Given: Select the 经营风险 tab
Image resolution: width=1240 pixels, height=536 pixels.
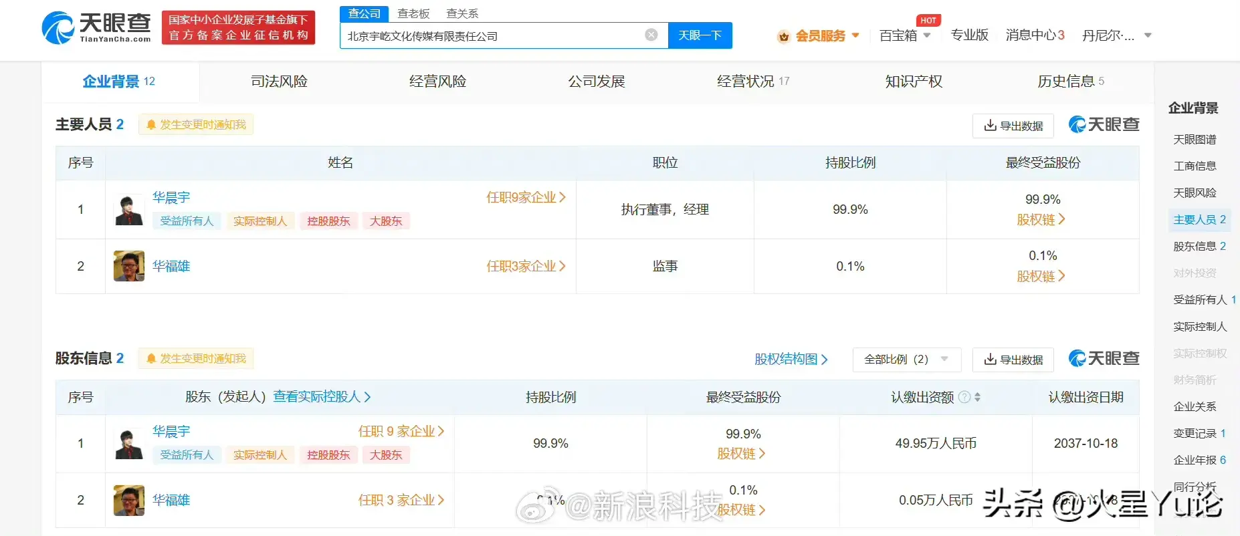Looking at the screenshot, I should tap(437, 82).
